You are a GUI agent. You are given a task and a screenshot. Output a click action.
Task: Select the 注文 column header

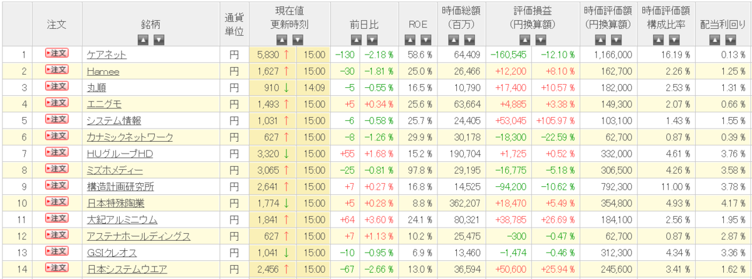(57, 25)
